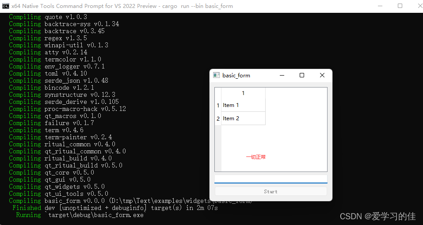Click the 'Finished dev' output line
This screenshot has width=423, height=225.
[x=115, y=208]
